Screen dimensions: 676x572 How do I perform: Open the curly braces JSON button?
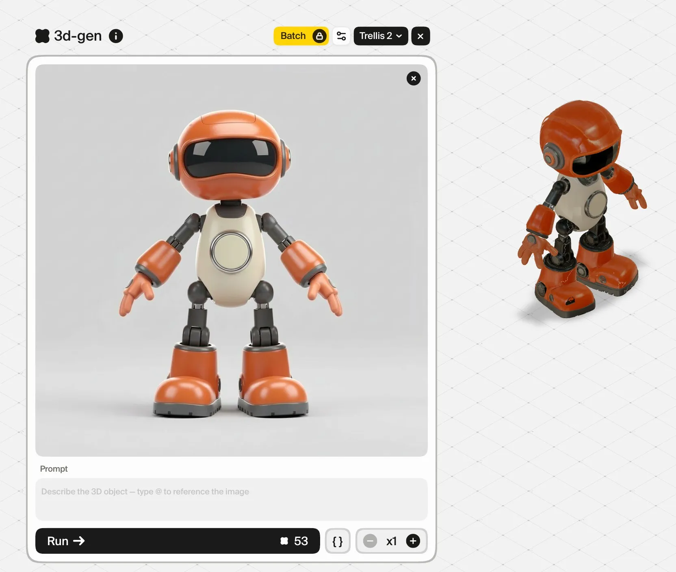point(338,541)
